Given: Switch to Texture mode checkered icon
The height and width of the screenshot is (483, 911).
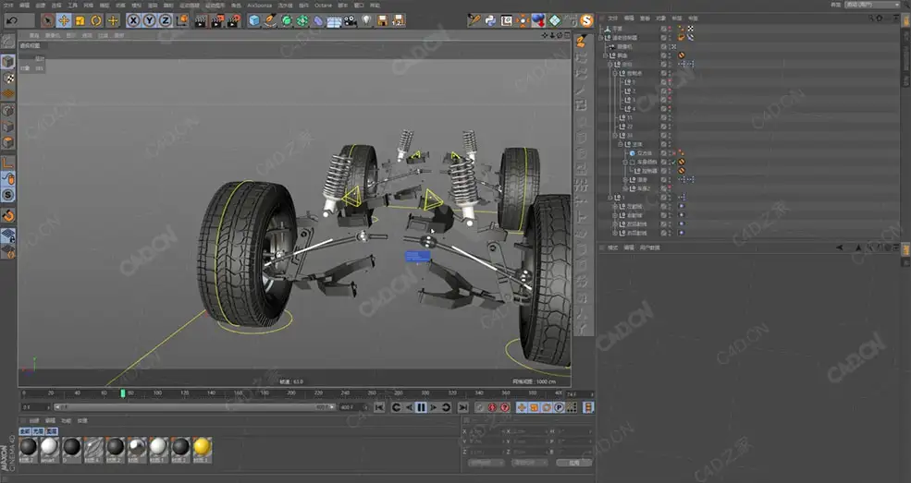Looking at the screenshot, I should 8,78.
